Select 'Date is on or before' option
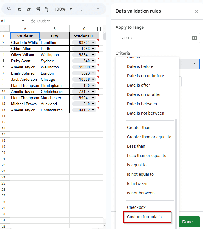 coord(145,76)
